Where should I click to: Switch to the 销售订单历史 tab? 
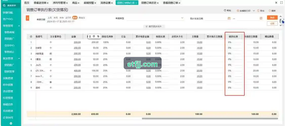point(149,3)
